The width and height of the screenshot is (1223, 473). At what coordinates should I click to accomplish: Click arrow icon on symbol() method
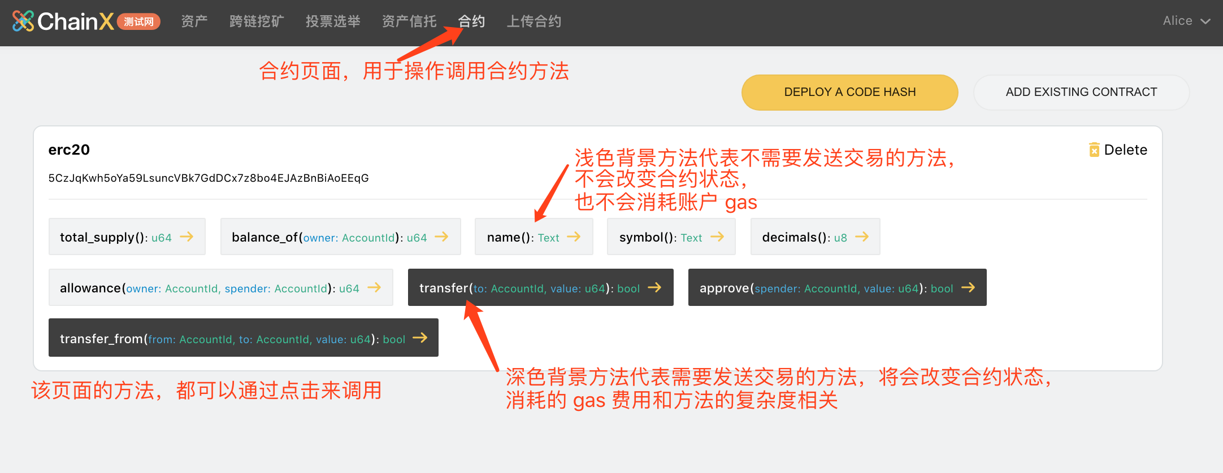pyautogui.click(x=717, y=236)
